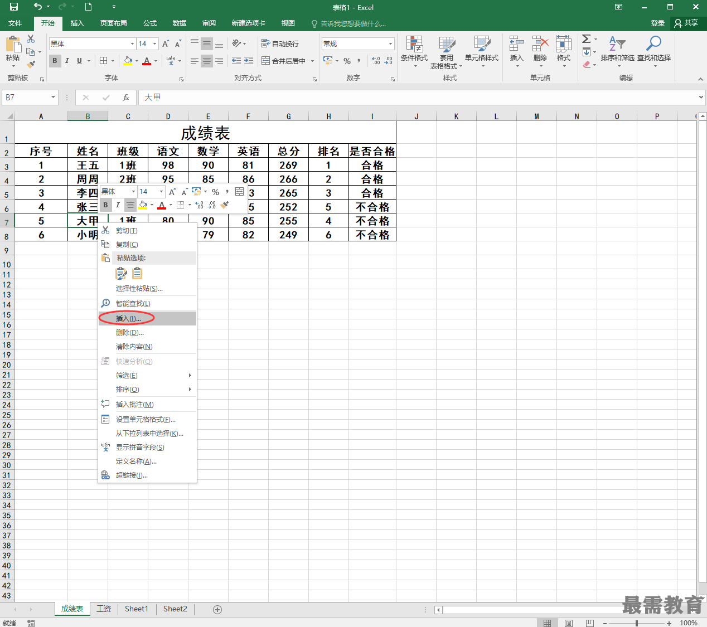
Task: Expand the Name Box dropdown
Action: coord(54,98)
